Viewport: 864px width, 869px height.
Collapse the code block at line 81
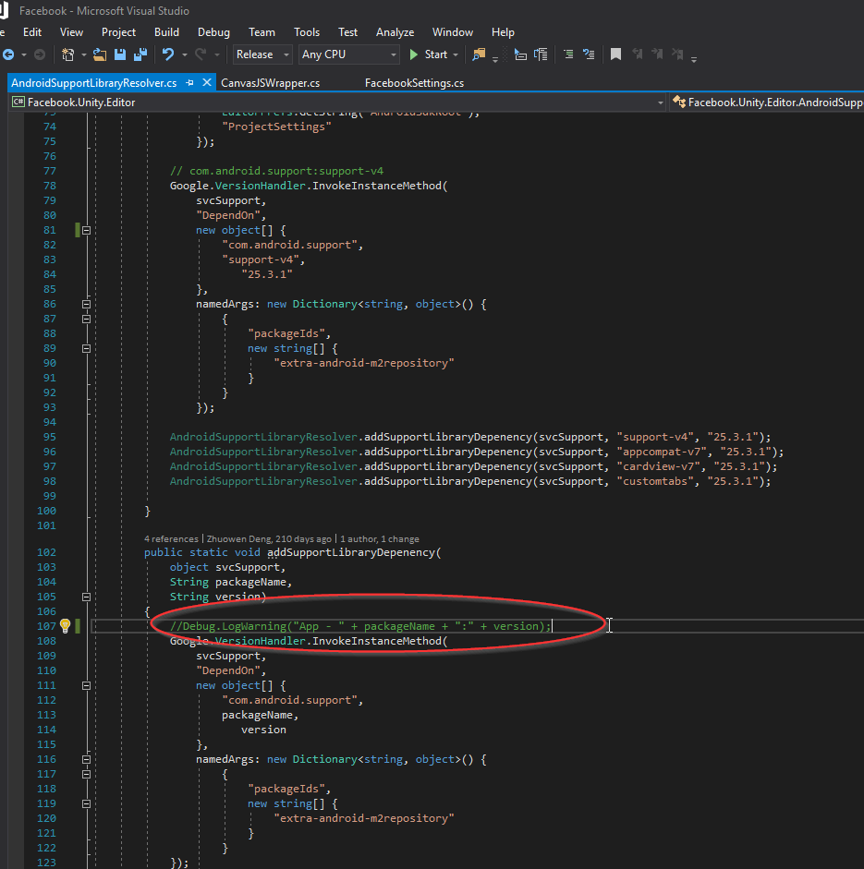coord(87,230)
